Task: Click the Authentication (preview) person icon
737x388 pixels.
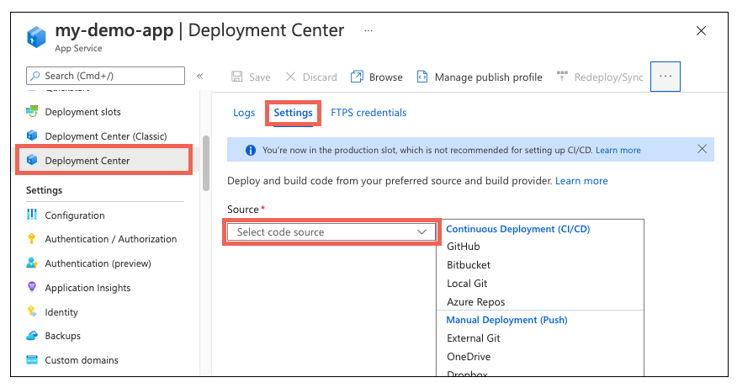Action: (31, 263)
